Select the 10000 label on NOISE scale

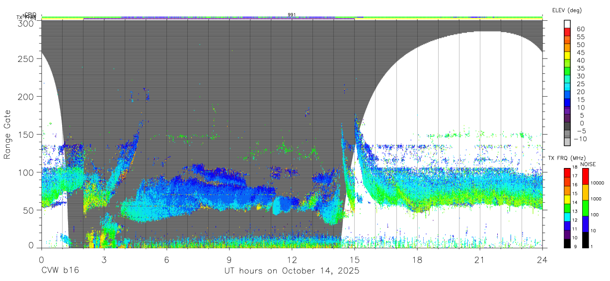tap(598, 183)
